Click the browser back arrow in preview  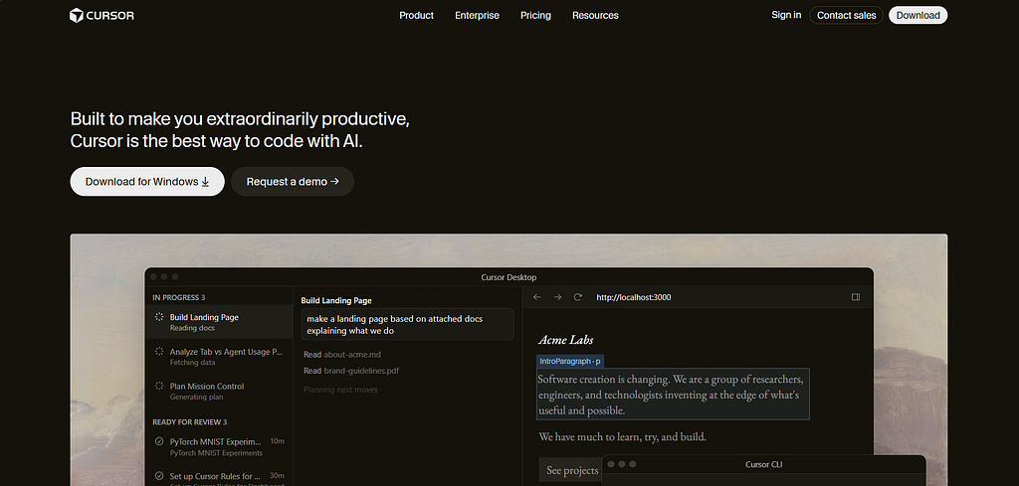(x=536, y=297)
